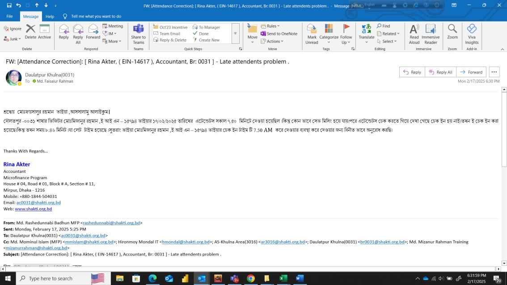Viewport: 507px width, 285px height.
Task: Open the Rules dropdown
Action: coord(270,26)
